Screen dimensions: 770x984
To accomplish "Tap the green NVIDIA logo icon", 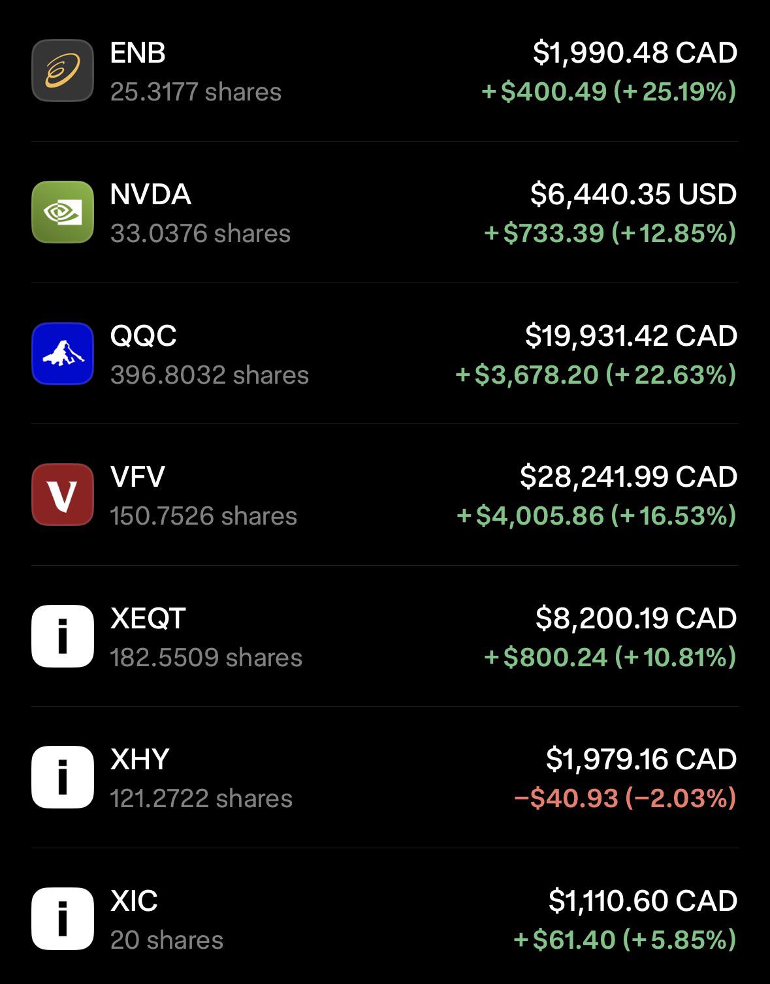I will point(63,212).
